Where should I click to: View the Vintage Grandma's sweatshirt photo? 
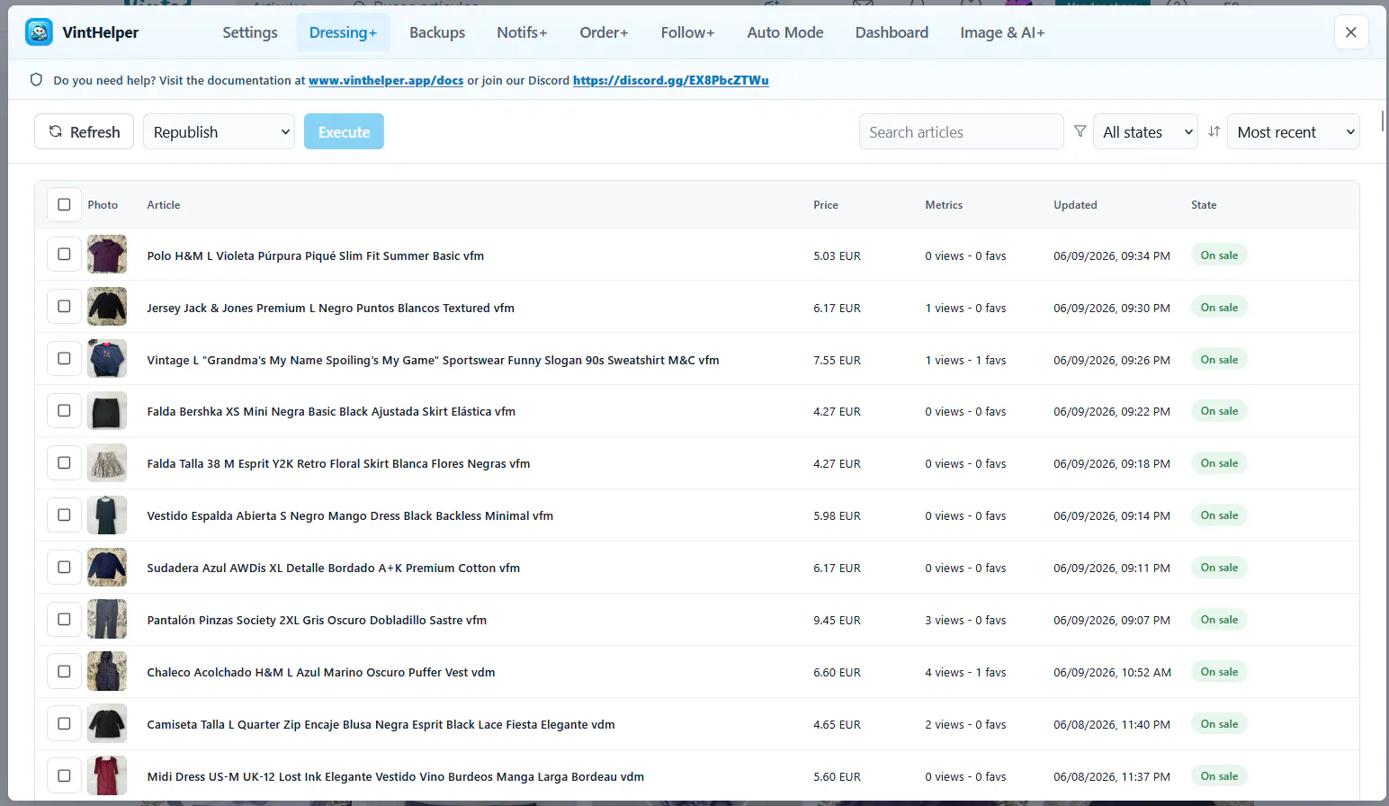tap(107, 359)
